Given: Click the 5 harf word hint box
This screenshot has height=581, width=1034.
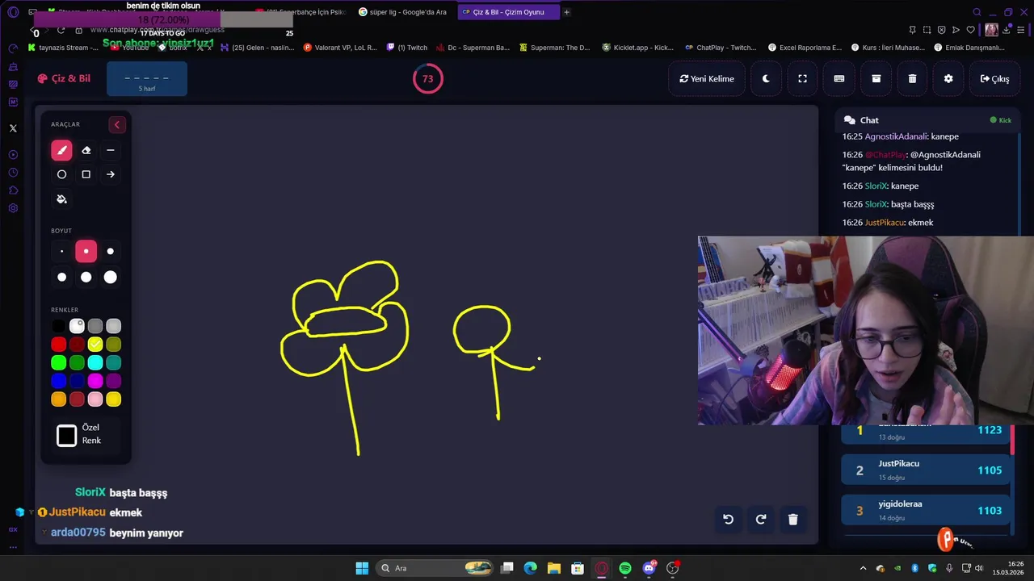Looking at the screenshot, I should (147, 80).
